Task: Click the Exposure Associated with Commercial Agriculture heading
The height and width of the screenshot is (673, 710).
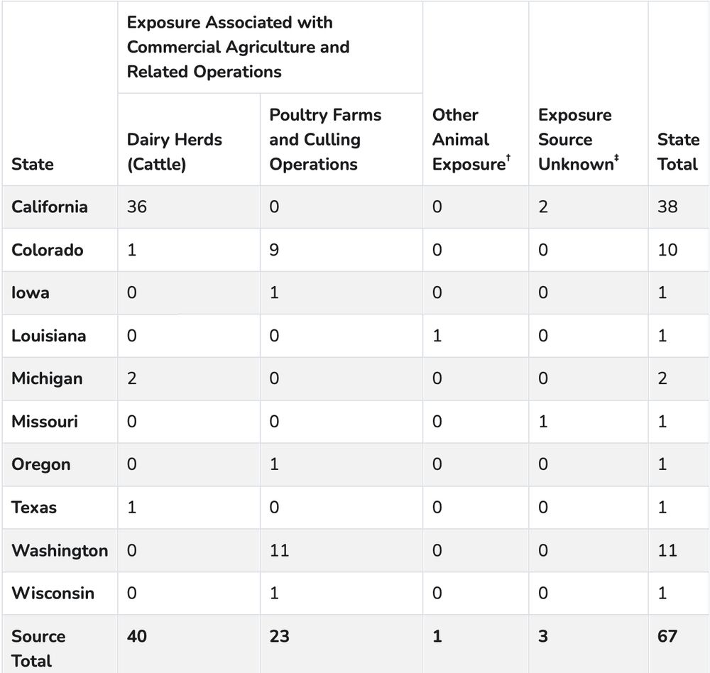Action: click(238, 47)
